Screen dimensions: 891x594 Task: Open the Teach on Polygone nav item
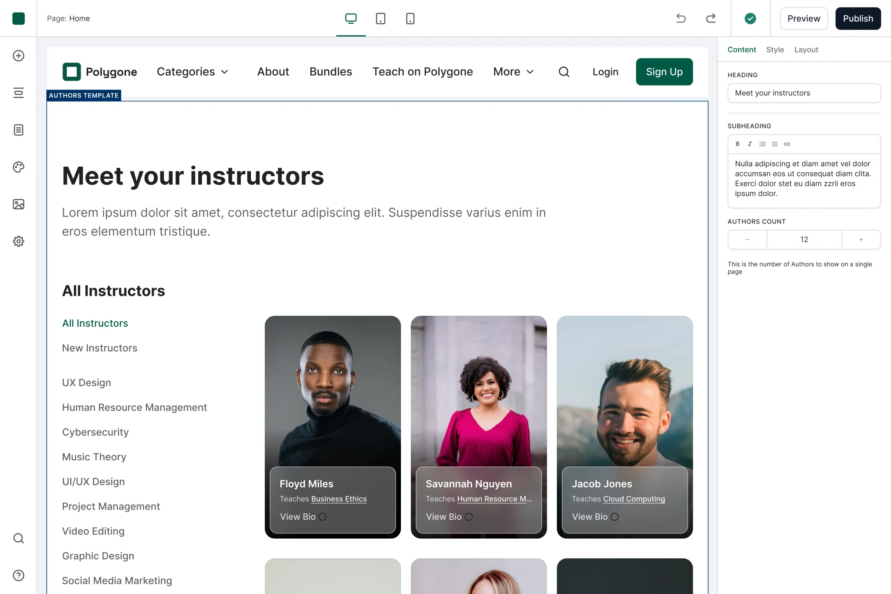(422, 72)
